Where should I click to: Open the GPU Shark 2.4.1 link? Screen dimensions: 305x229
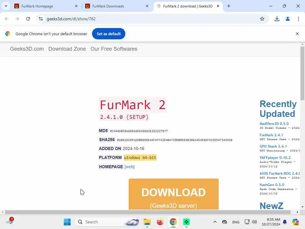[x=273, y=146]
